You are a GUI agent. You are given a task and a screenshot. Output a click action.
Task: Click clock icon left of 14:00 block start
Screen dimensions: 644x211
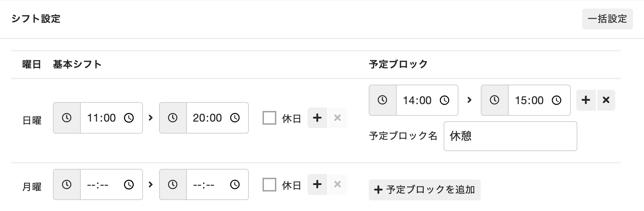382,100
